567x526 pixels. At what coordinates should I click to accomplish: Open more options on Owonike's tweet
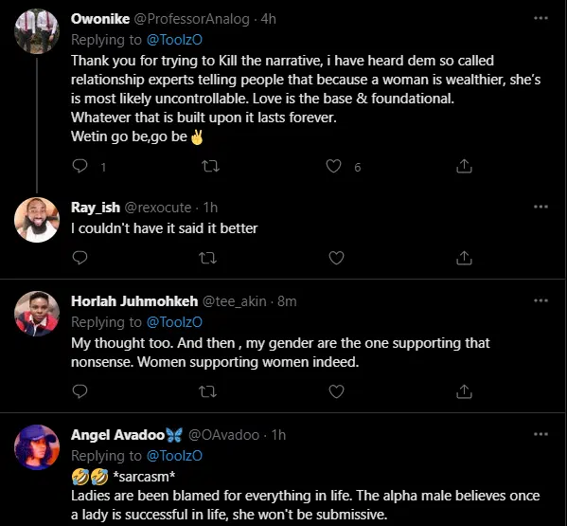(x=540, y=18)
